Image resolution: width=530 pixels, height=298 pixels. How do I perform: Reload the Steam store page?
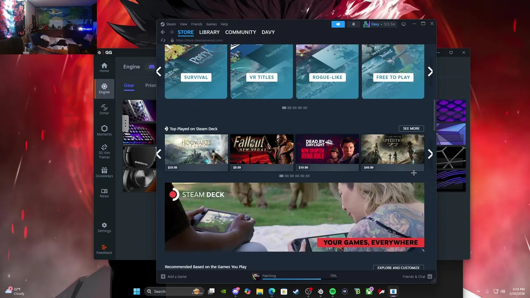click(163, 40)
